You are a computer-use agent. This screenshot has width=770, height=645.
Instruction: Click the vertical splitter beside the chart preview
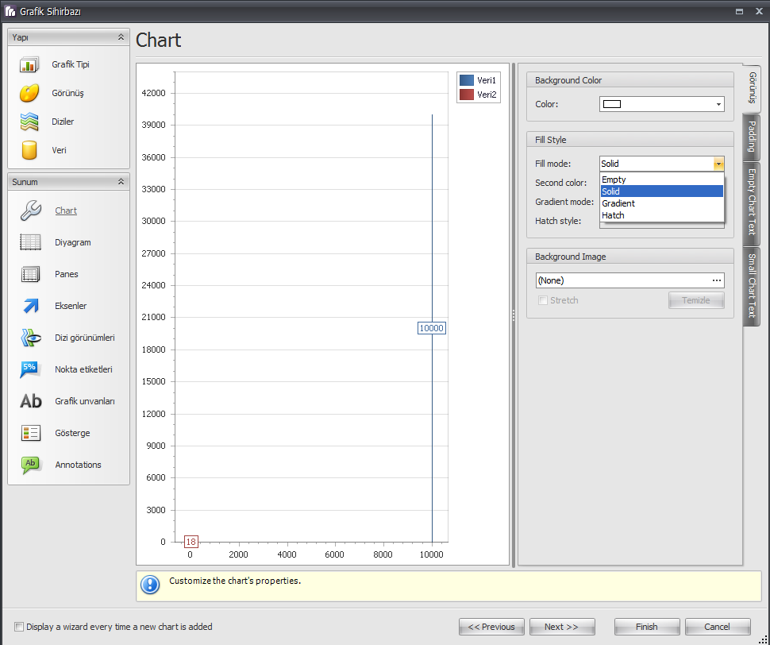coord(514,315)
